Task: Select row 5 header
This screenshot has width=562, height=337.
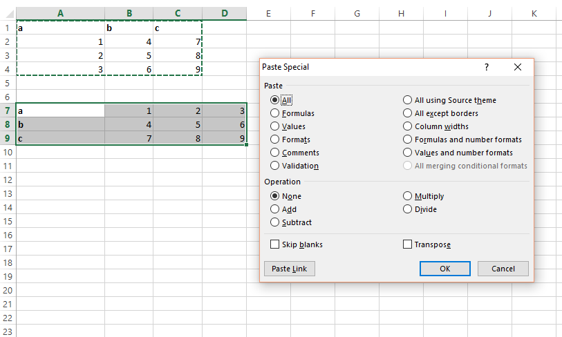Action: (x=8, y=83)
